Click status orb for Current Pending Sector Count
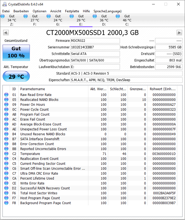Screen dimensions: 185x220 [6, 163]
